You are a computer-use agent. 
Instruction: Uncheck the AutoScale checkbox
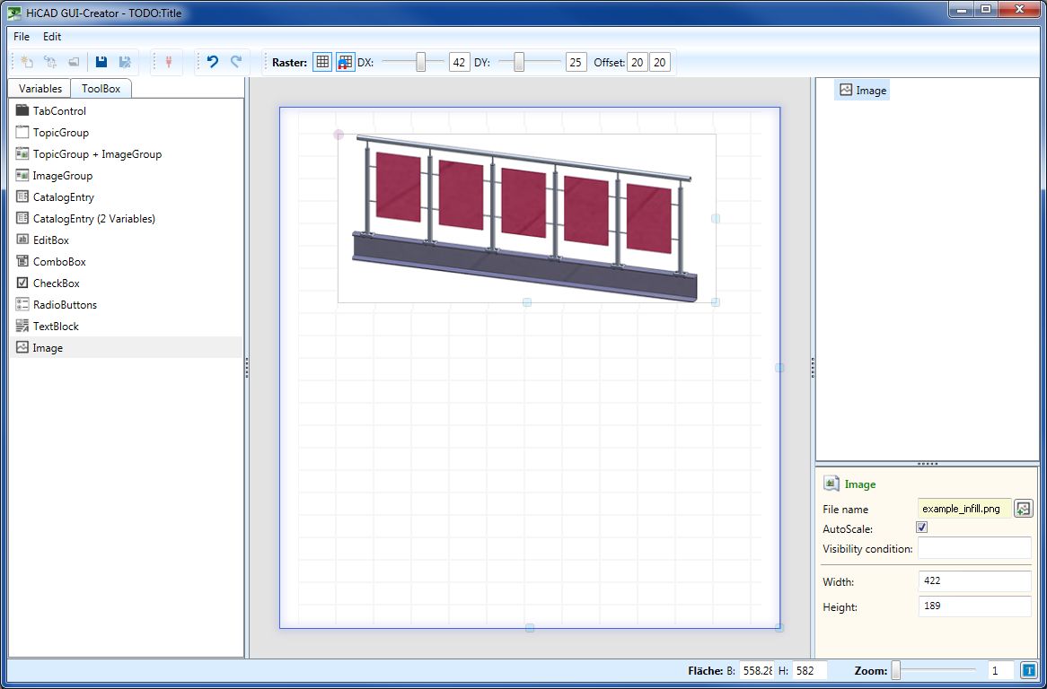tap(921, 528)
